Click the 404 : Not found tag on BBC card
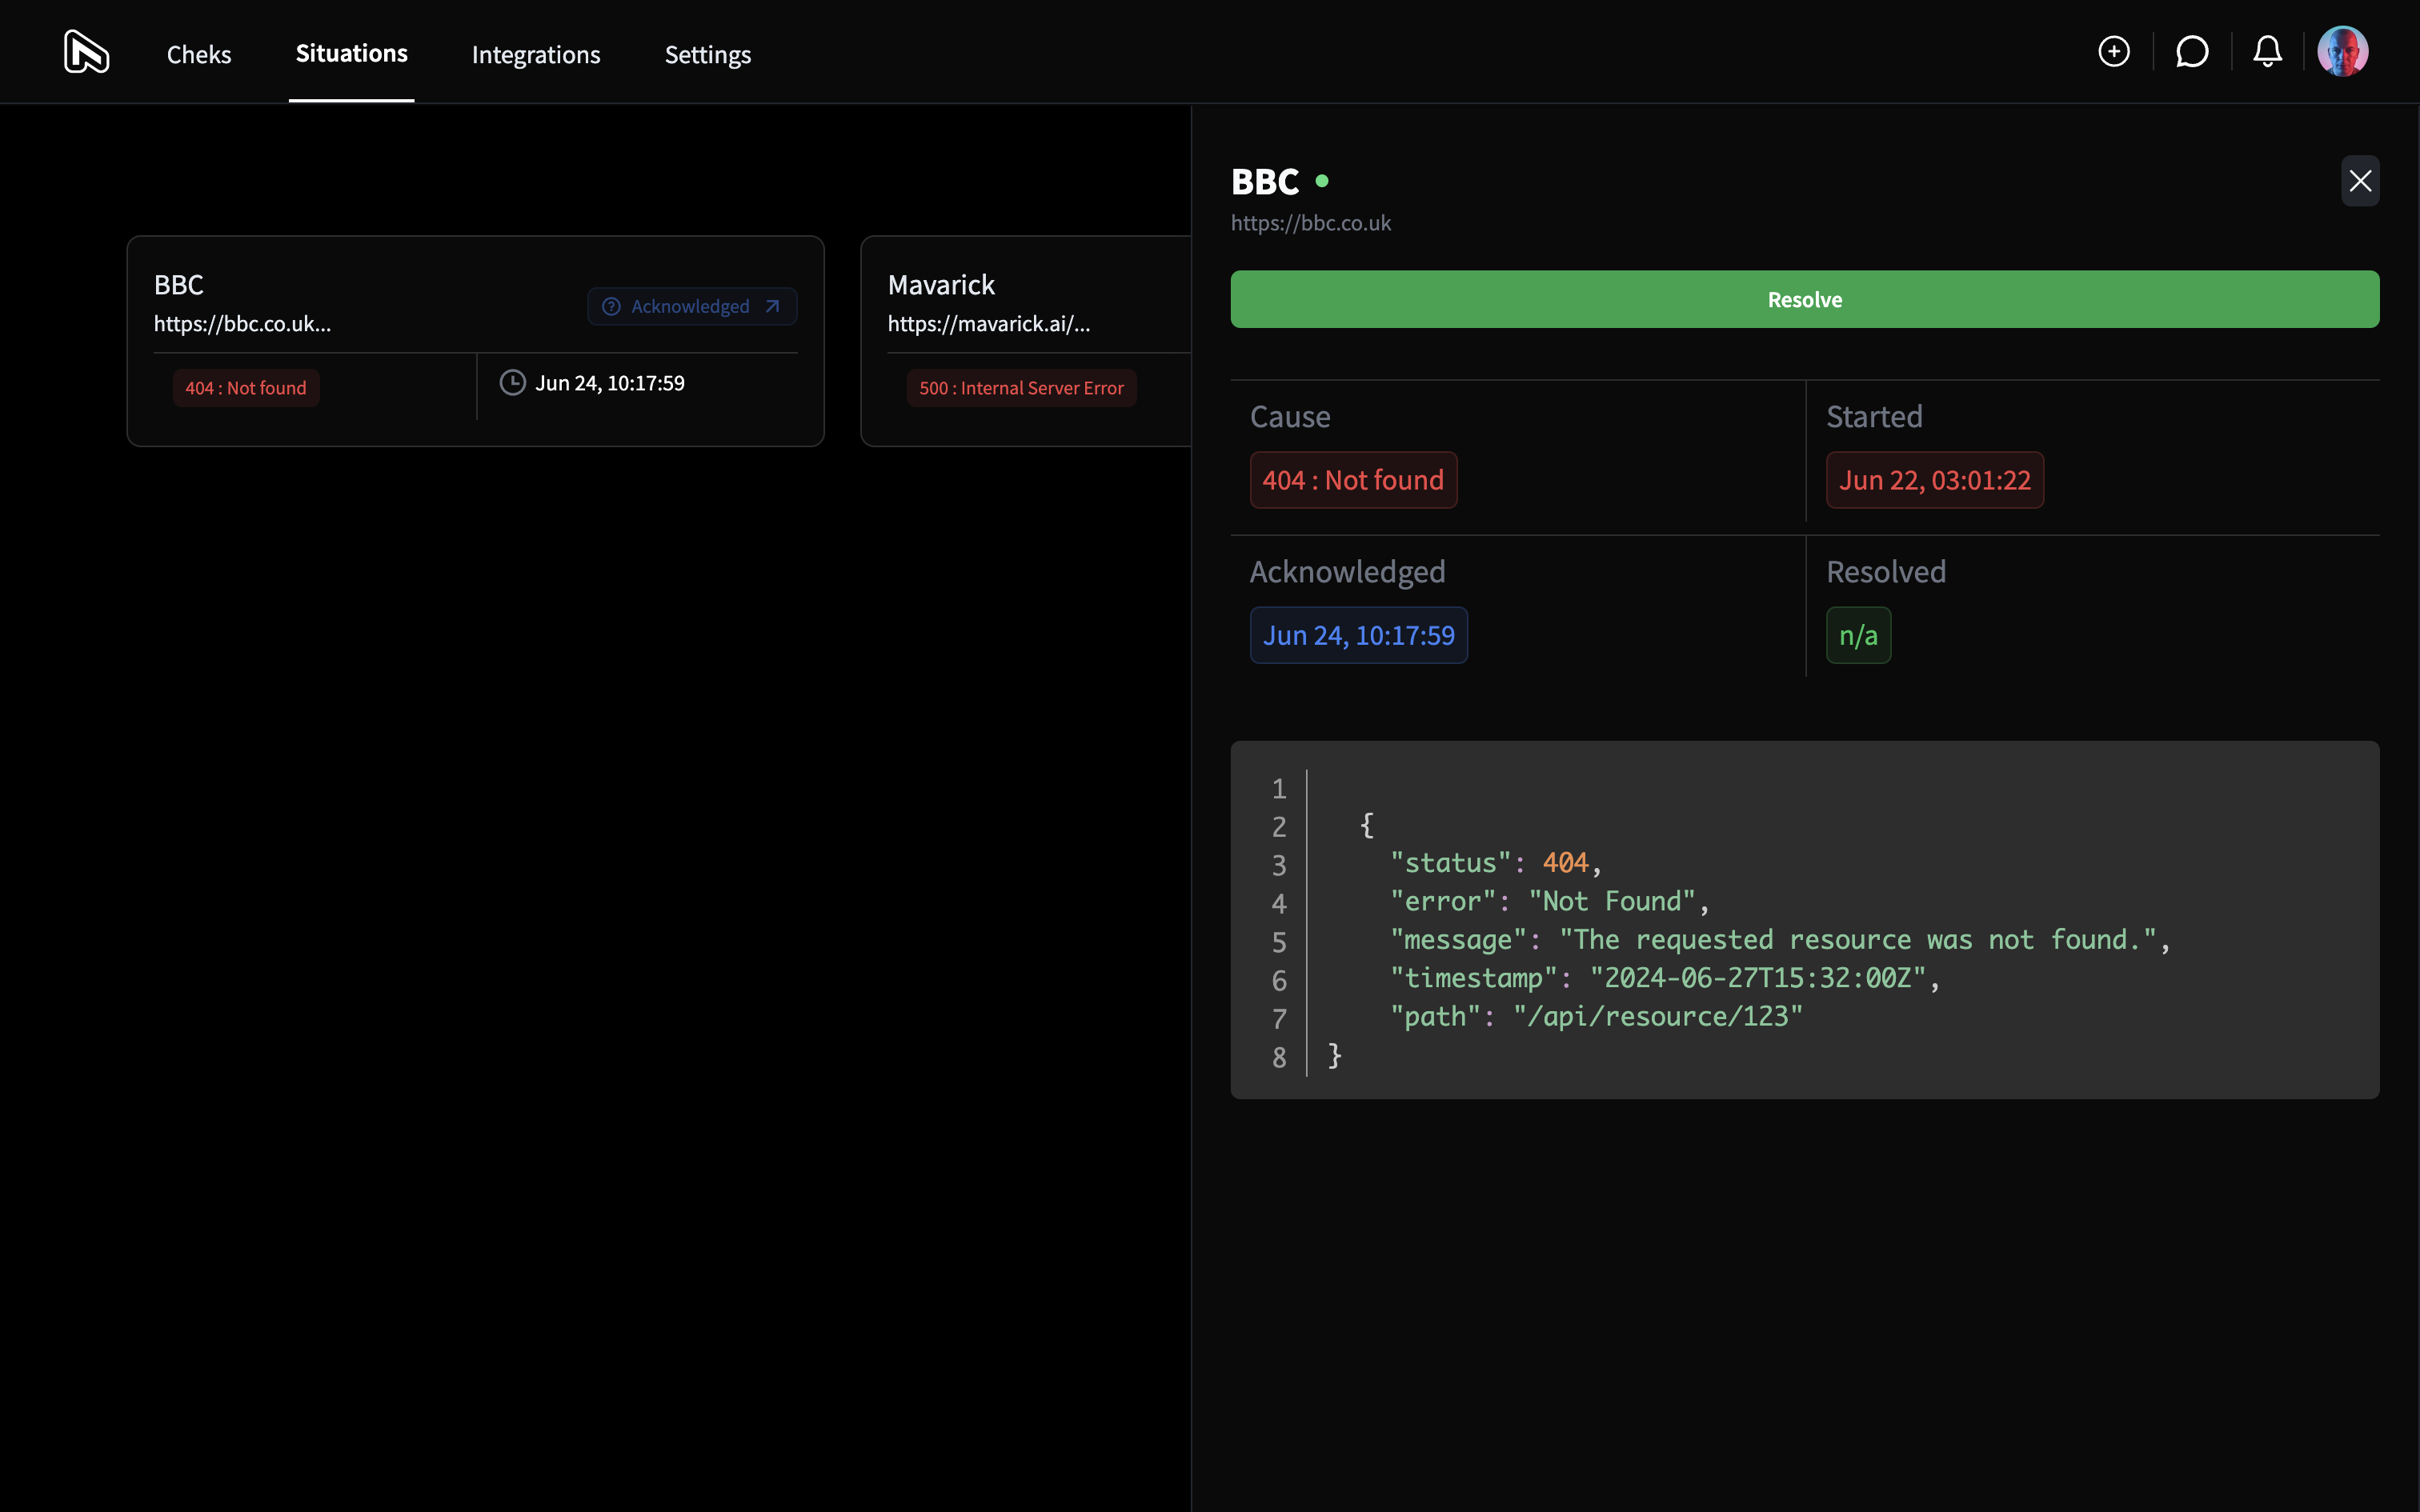This screenshot has width=2420, height=1512. (246, 388)
